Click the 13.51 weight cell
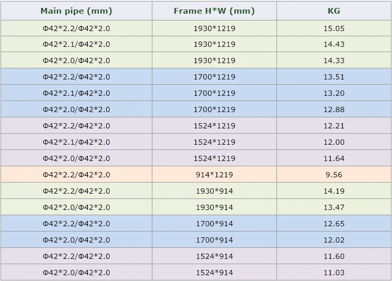 point(334,77)
